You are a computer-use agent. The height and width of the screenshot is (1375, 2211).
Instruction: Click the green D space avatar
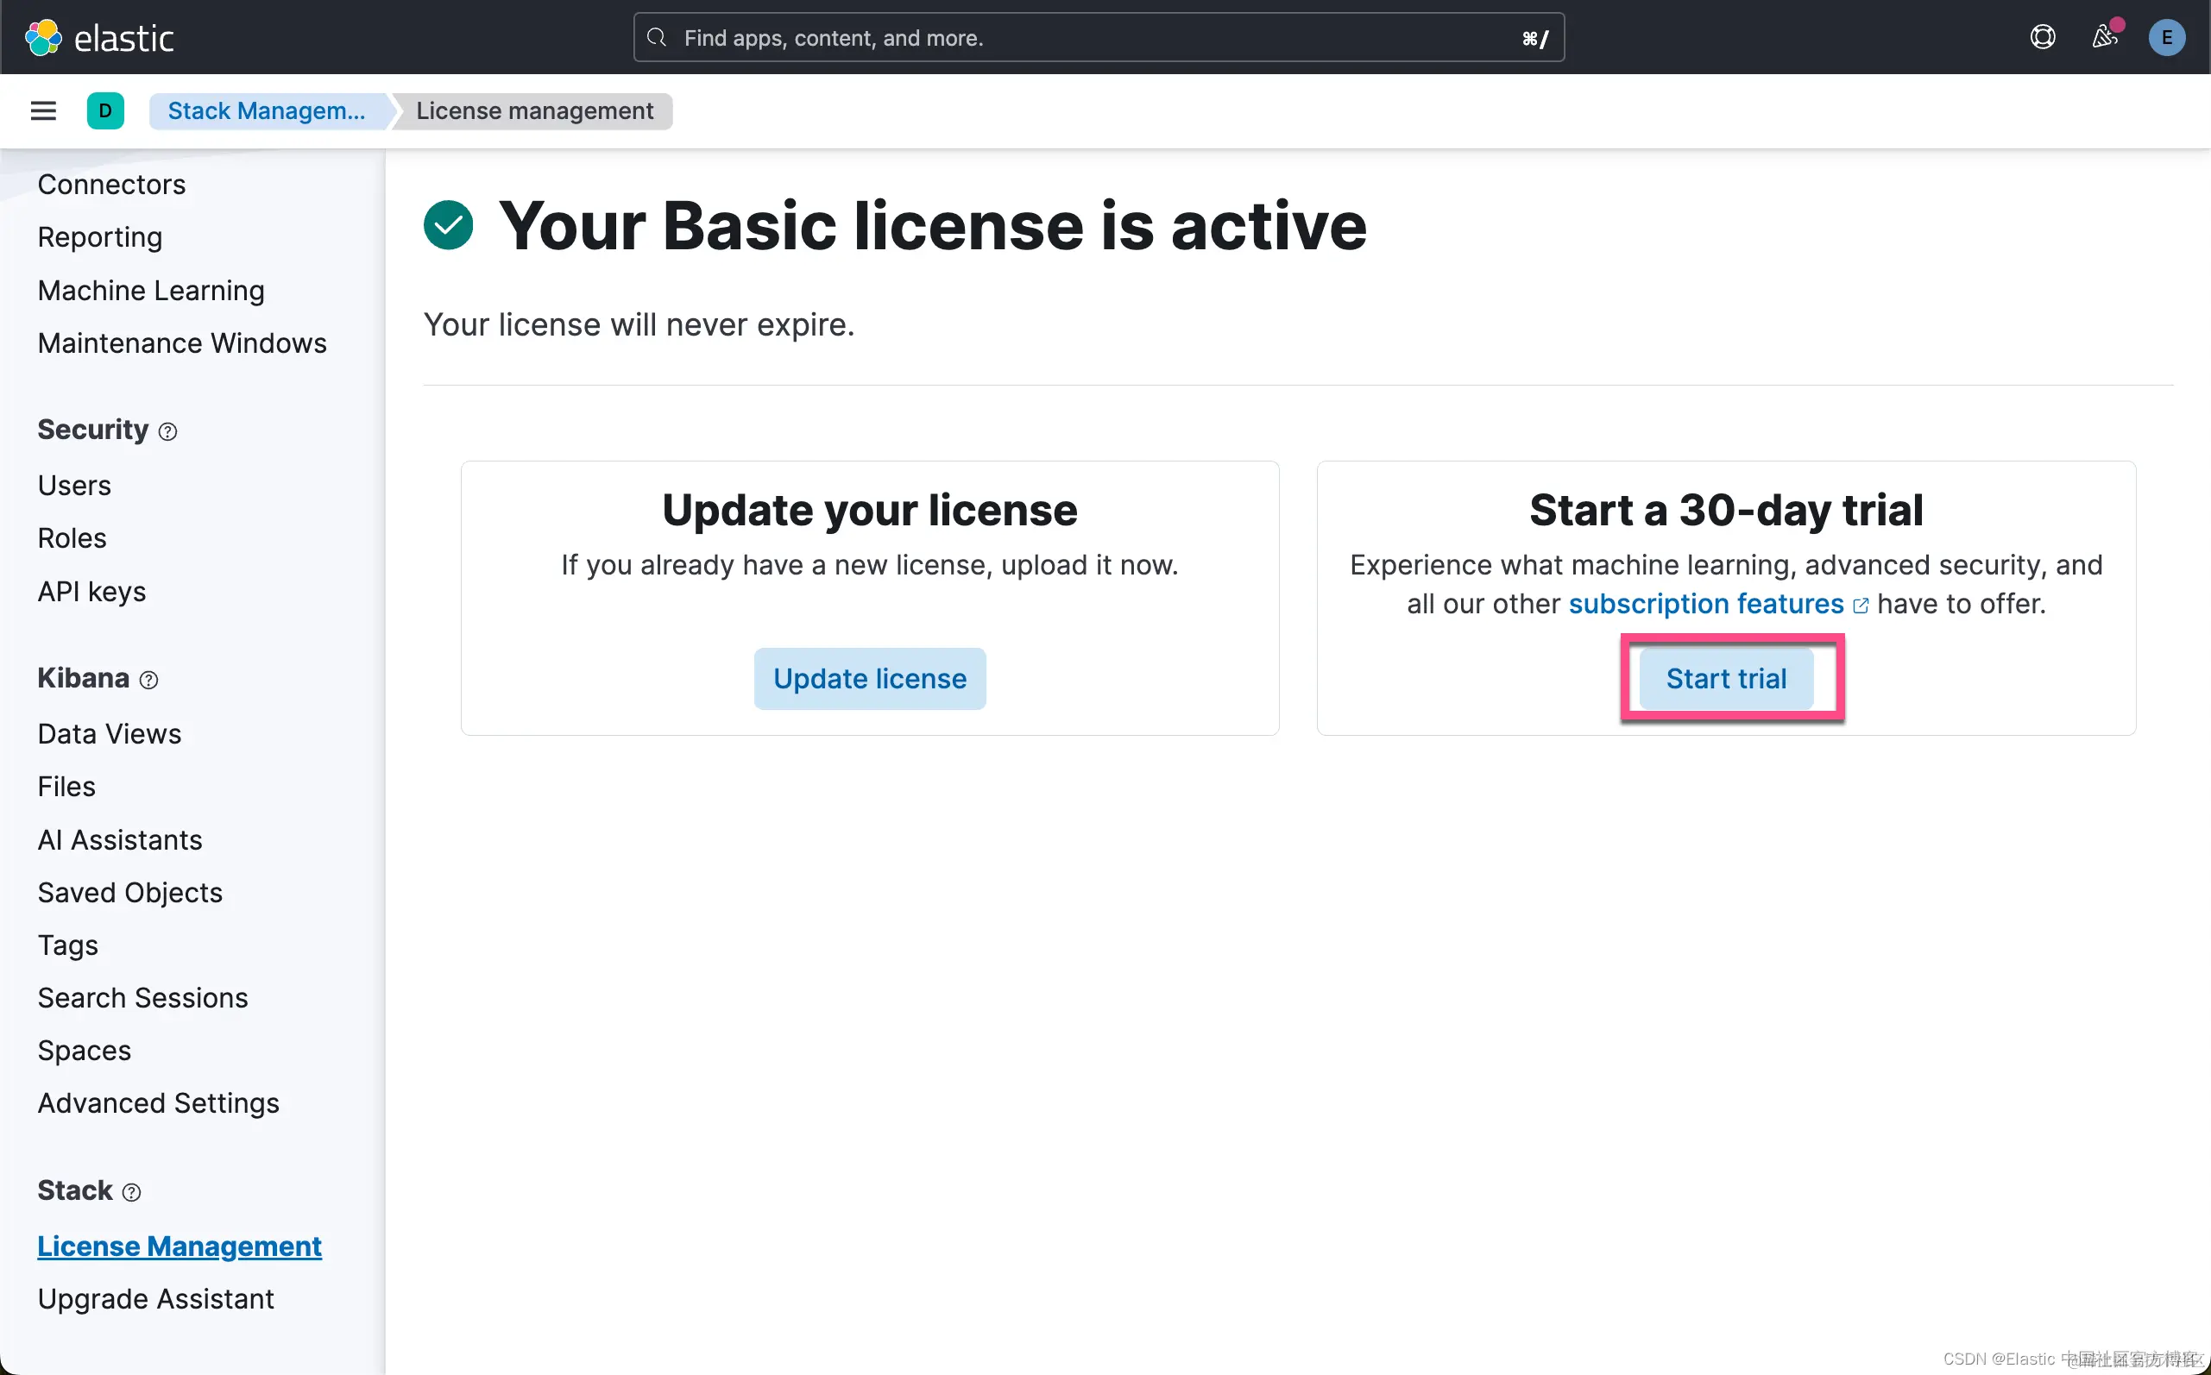(x=105, y=111)
